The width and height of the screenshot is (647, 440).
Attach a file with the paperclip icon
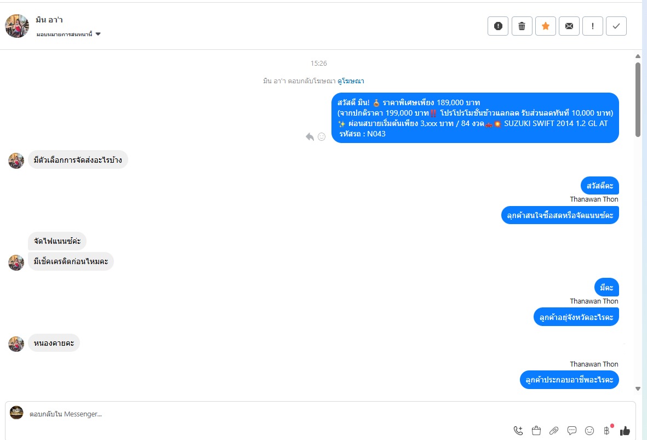[x=554, y=431]
